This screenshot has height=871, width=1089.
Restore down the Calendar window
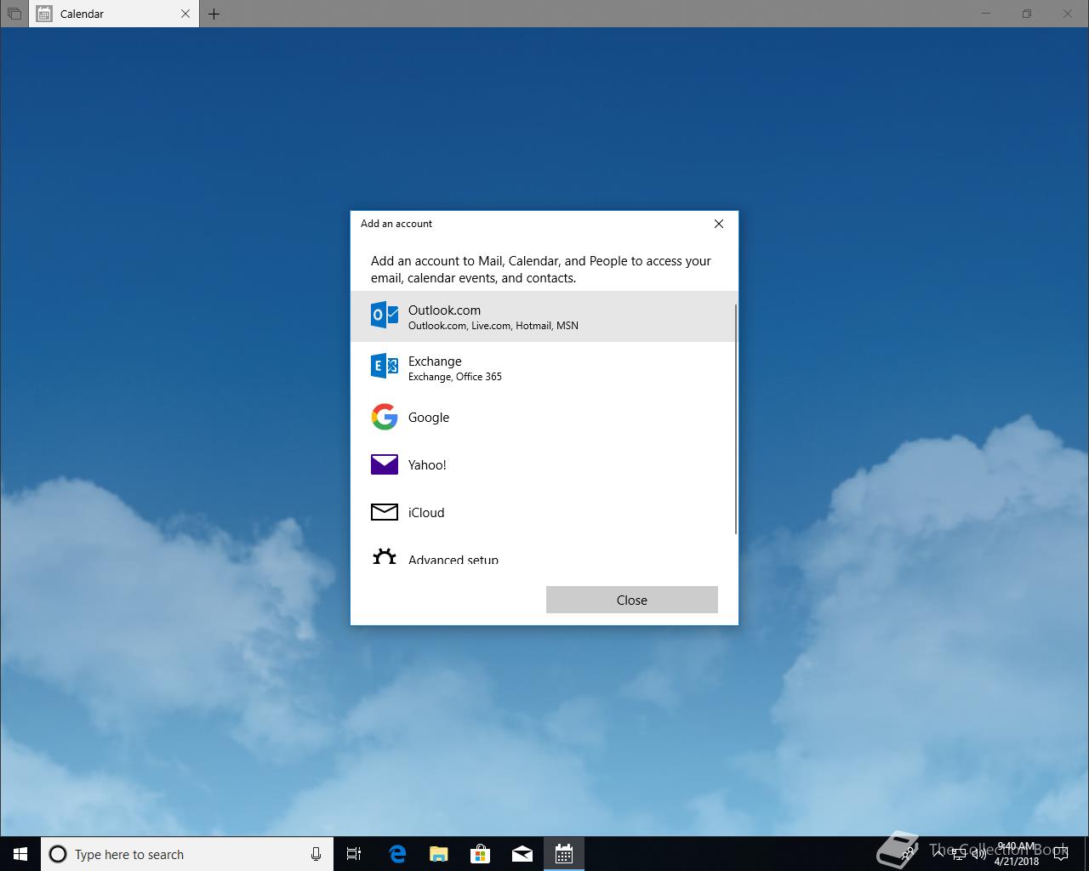(x=1027, y=14)
